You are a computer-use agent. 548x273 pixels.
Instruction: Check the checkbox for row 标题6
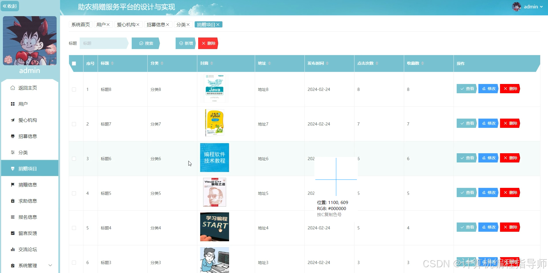[74, 159]
